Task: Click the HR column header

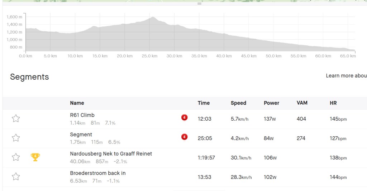Action: 333,103
